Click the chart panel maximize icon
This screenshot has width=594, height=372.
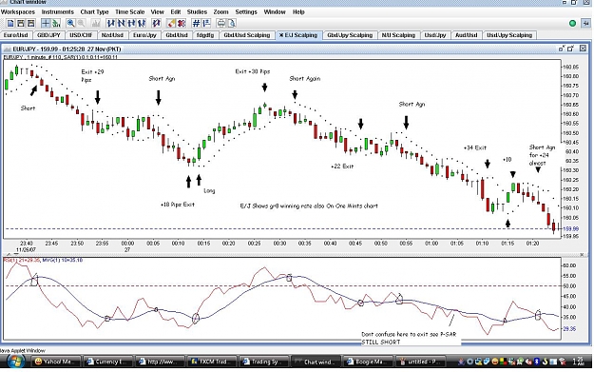571,49
